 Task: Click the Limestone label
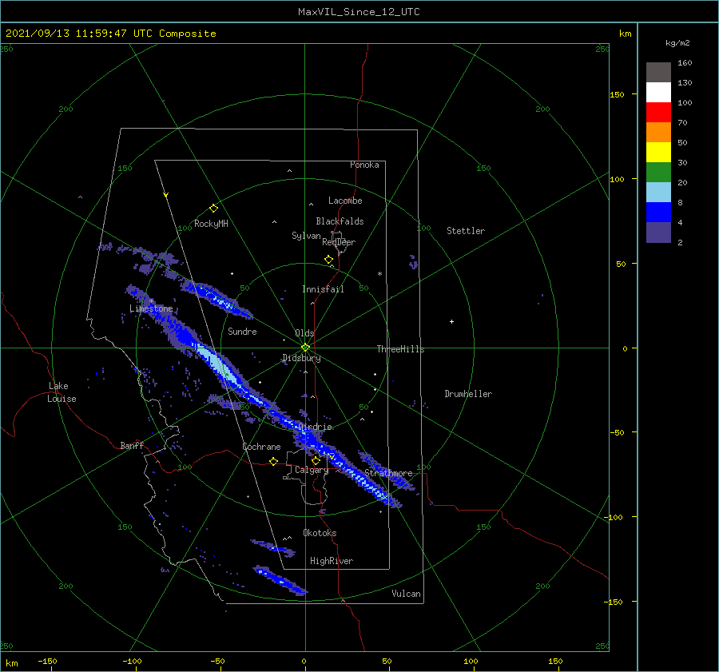(x=151, y=308)
